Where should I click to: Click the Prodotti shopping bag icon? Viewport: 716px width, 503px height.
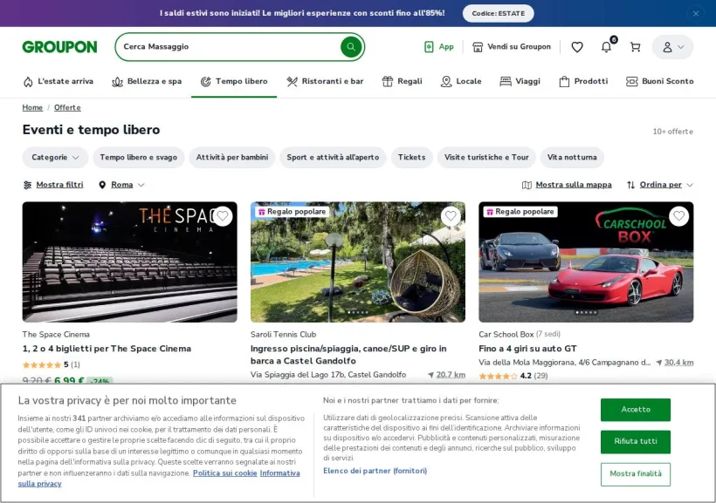[564, 82]
